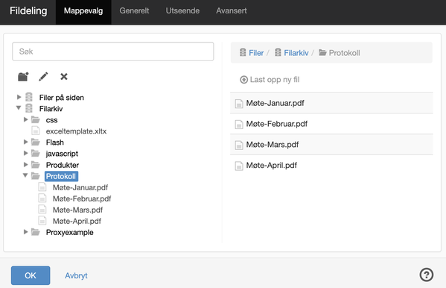Click the pencil edit icon
Viewport: 446px width, 288px height.
[x=43, y=77]
